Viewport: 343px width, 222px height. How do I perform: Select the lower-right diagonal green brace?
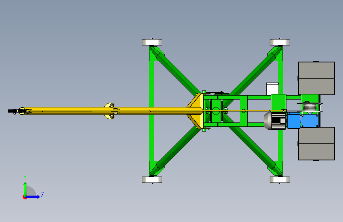click(x=252, y=144)
